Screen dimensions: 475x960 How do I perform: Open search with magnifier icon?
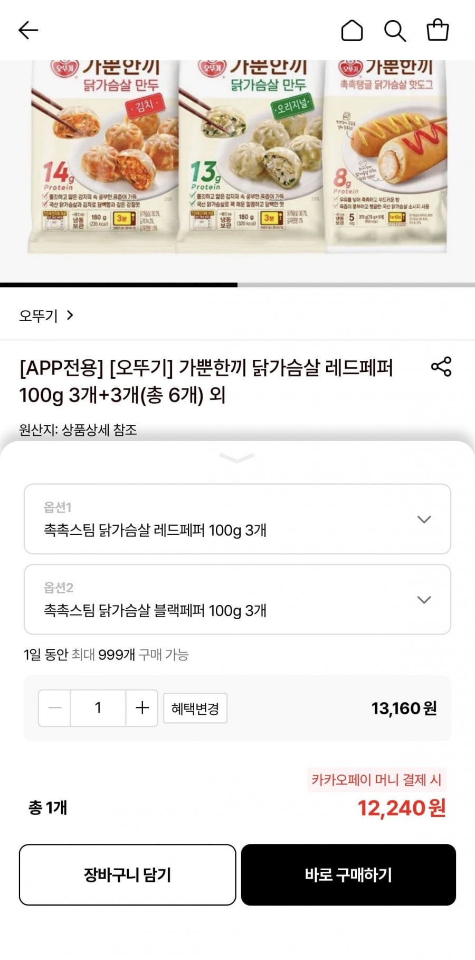coord(394,31)
